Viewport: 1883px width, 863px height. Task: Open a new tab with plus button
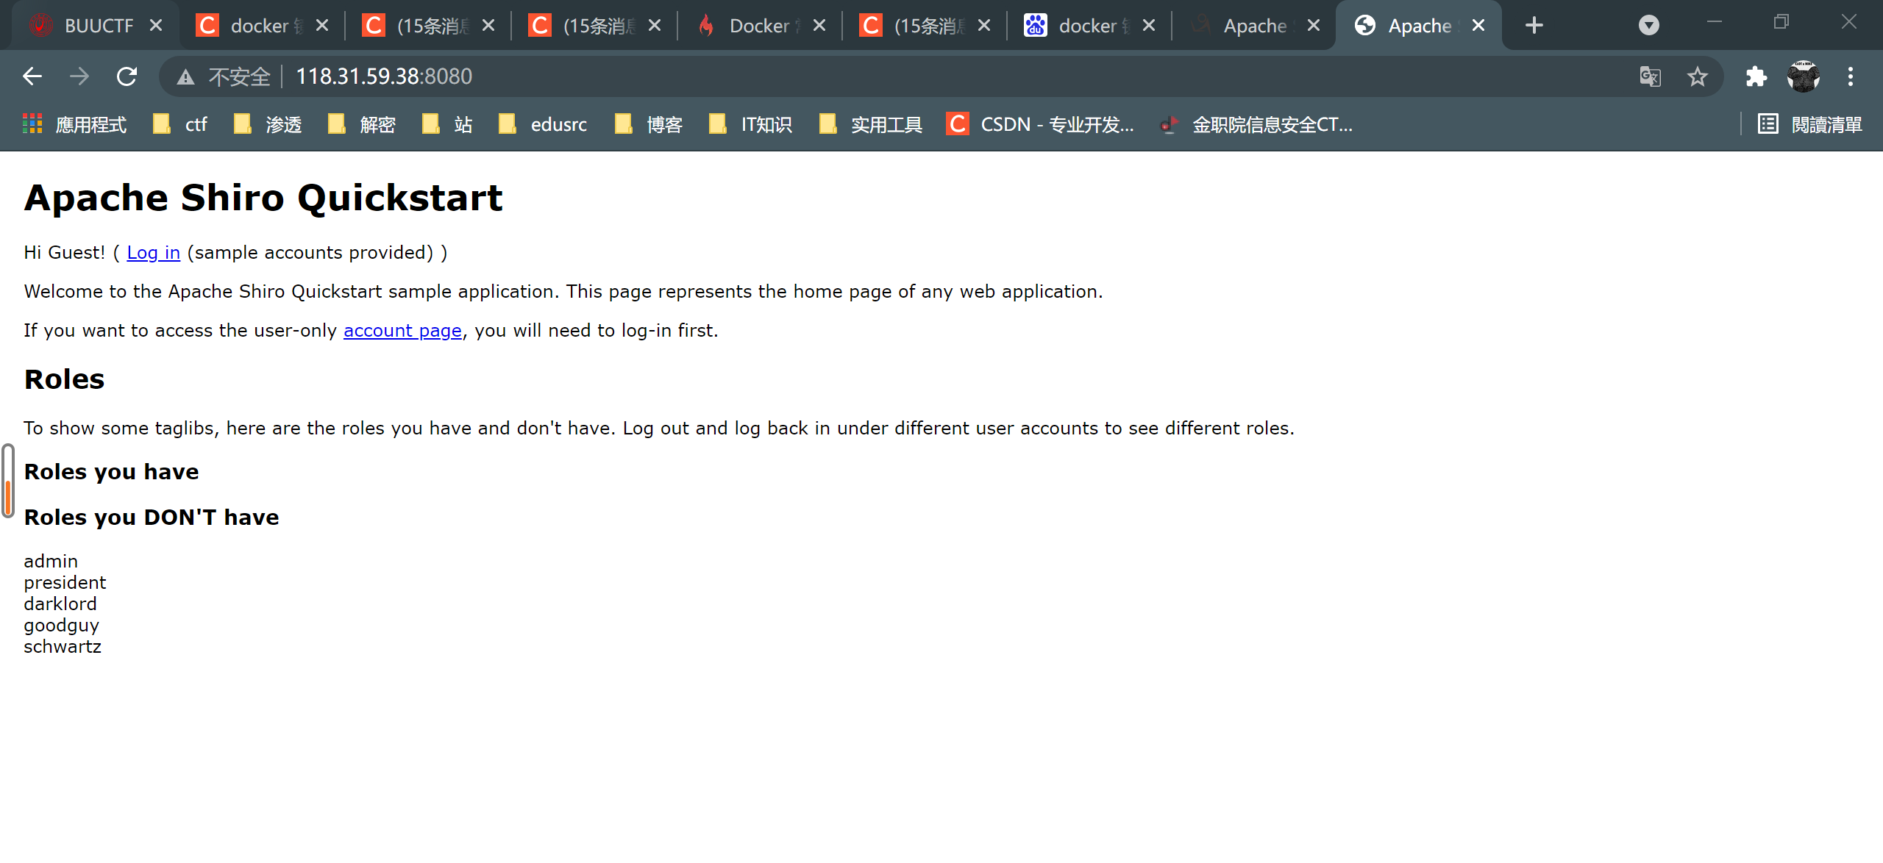click(x=1534, y=26)
